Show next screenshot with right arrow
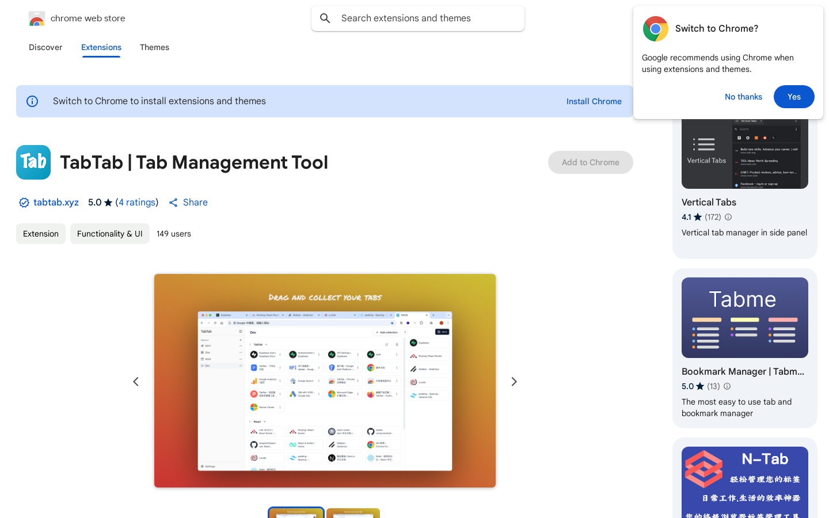 click(514, 382)
